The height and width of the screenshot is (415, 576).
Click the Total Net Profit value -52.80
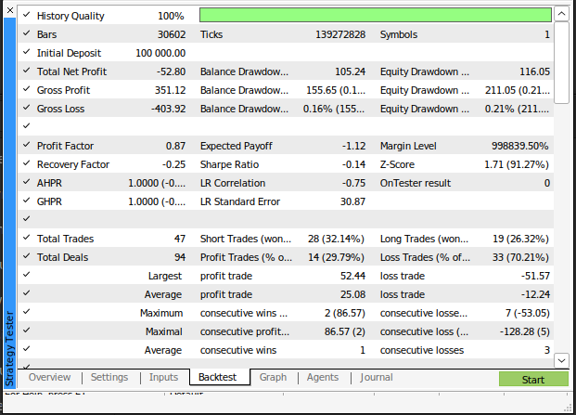pyautogui.click(x=171, y=71)
